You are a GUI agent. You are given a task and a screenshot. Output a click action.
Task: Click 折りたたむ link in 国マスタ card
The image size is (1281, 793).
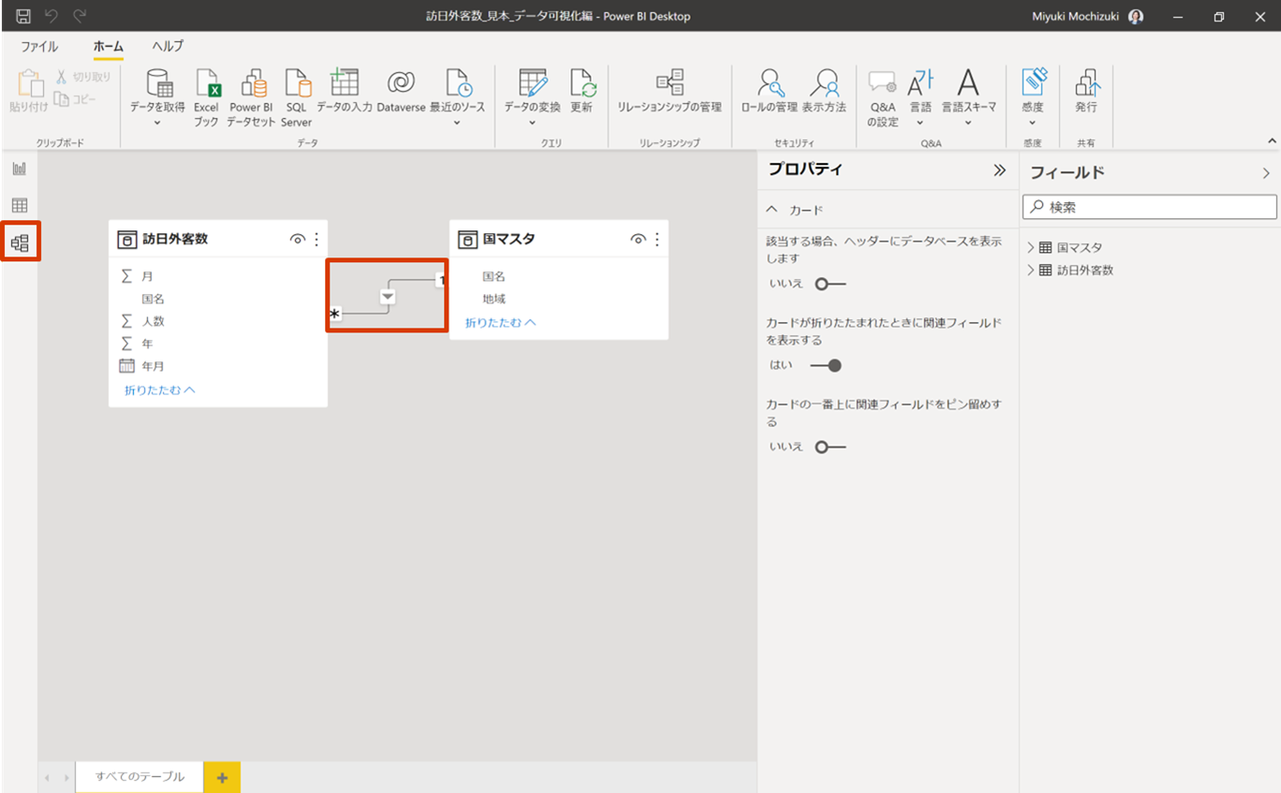[501, 322]
